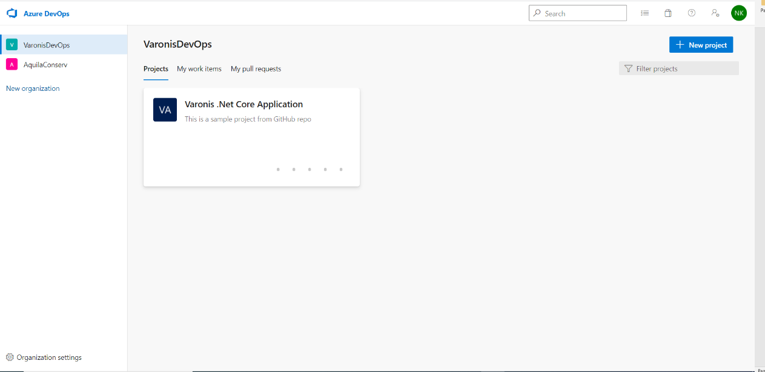Focus the Filter projects field

684,68
